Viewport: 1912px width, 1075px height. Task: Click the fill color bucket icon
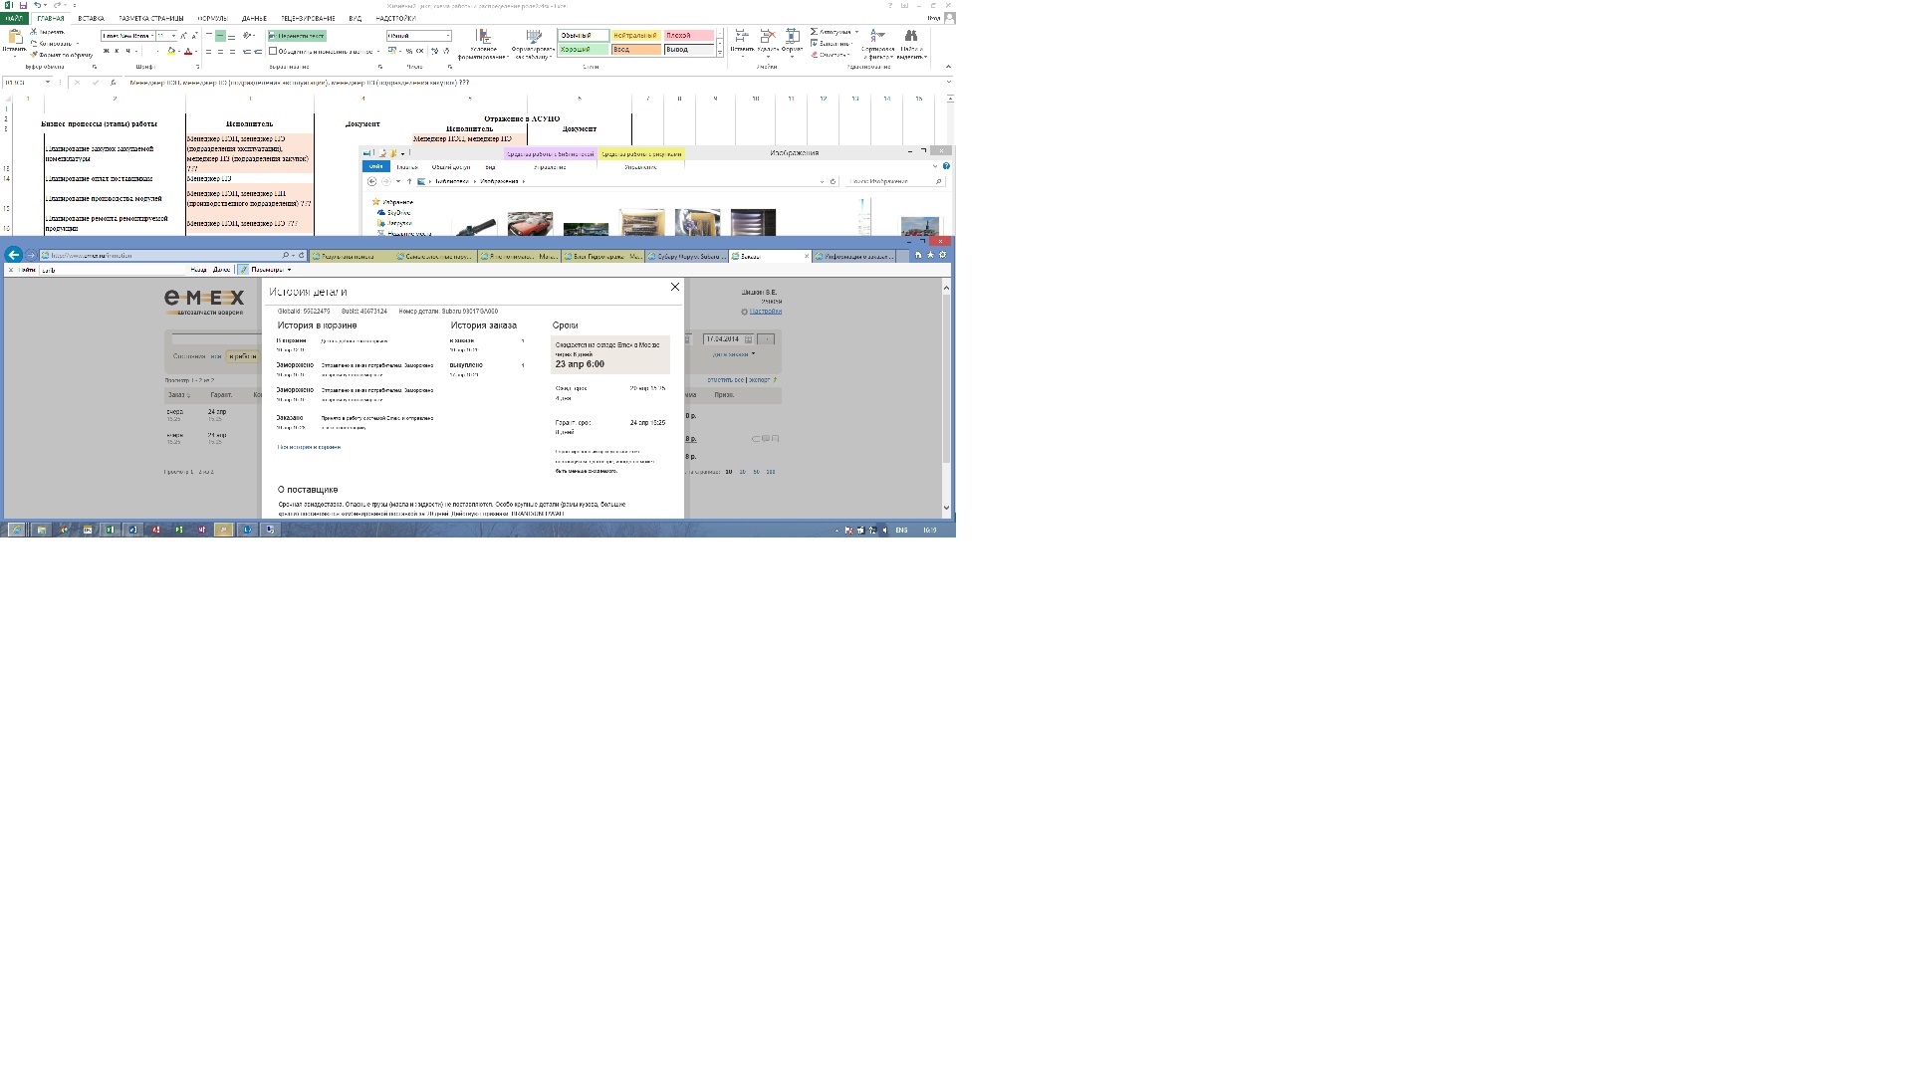(x=170, y=51)
